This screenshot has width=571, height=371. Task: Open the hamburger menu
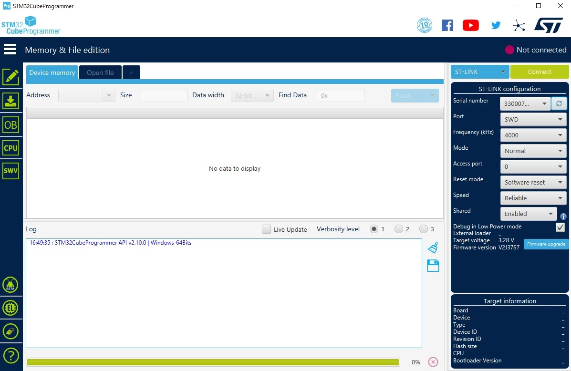point(10,49)
